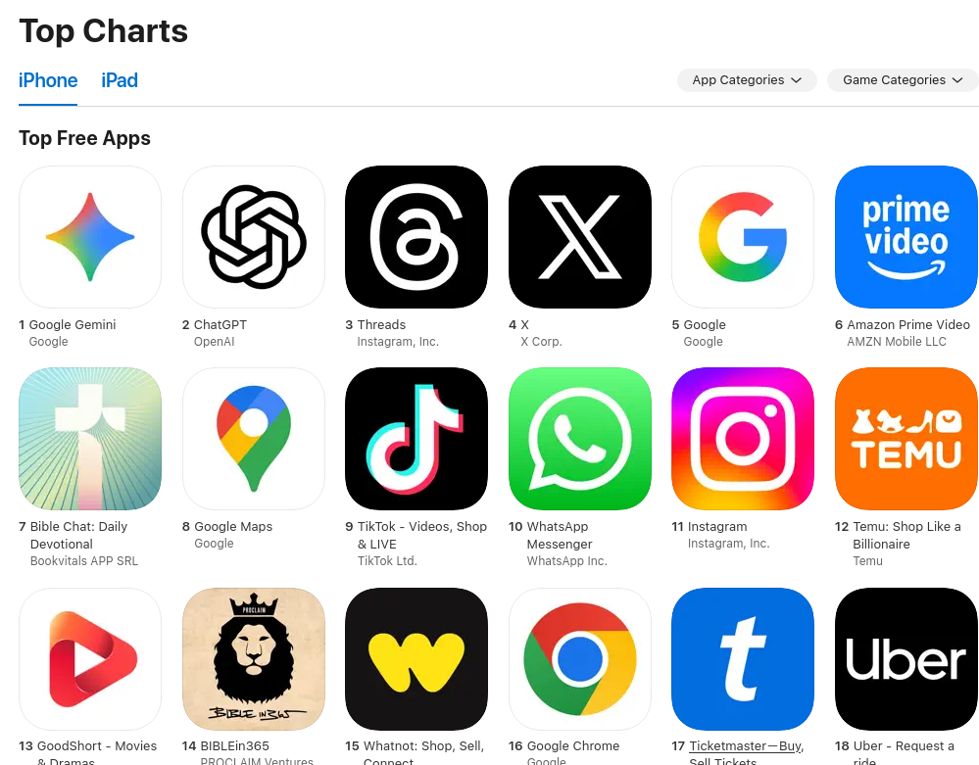Open the TikTok app icon
This screenshot has width=979, height=765.
point(416,439)
